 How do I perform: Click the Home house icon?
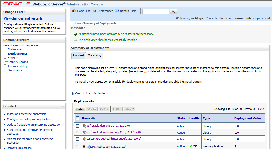pos(74,11)
